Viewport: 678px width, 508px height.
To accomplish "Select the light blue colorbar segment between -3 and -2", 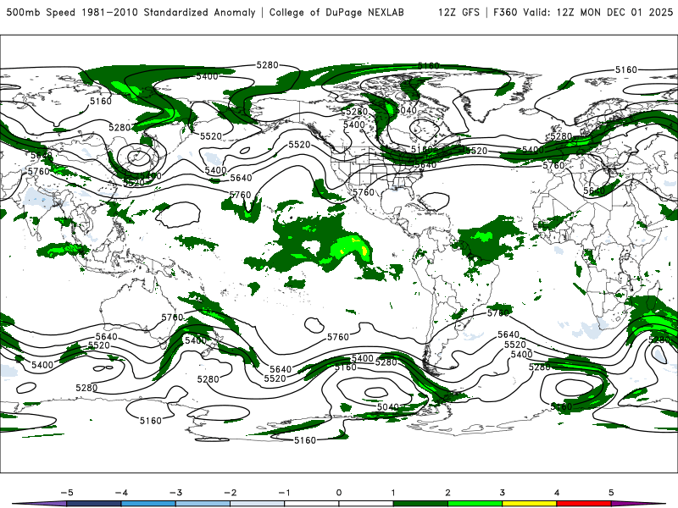I will tap(203, 504).
